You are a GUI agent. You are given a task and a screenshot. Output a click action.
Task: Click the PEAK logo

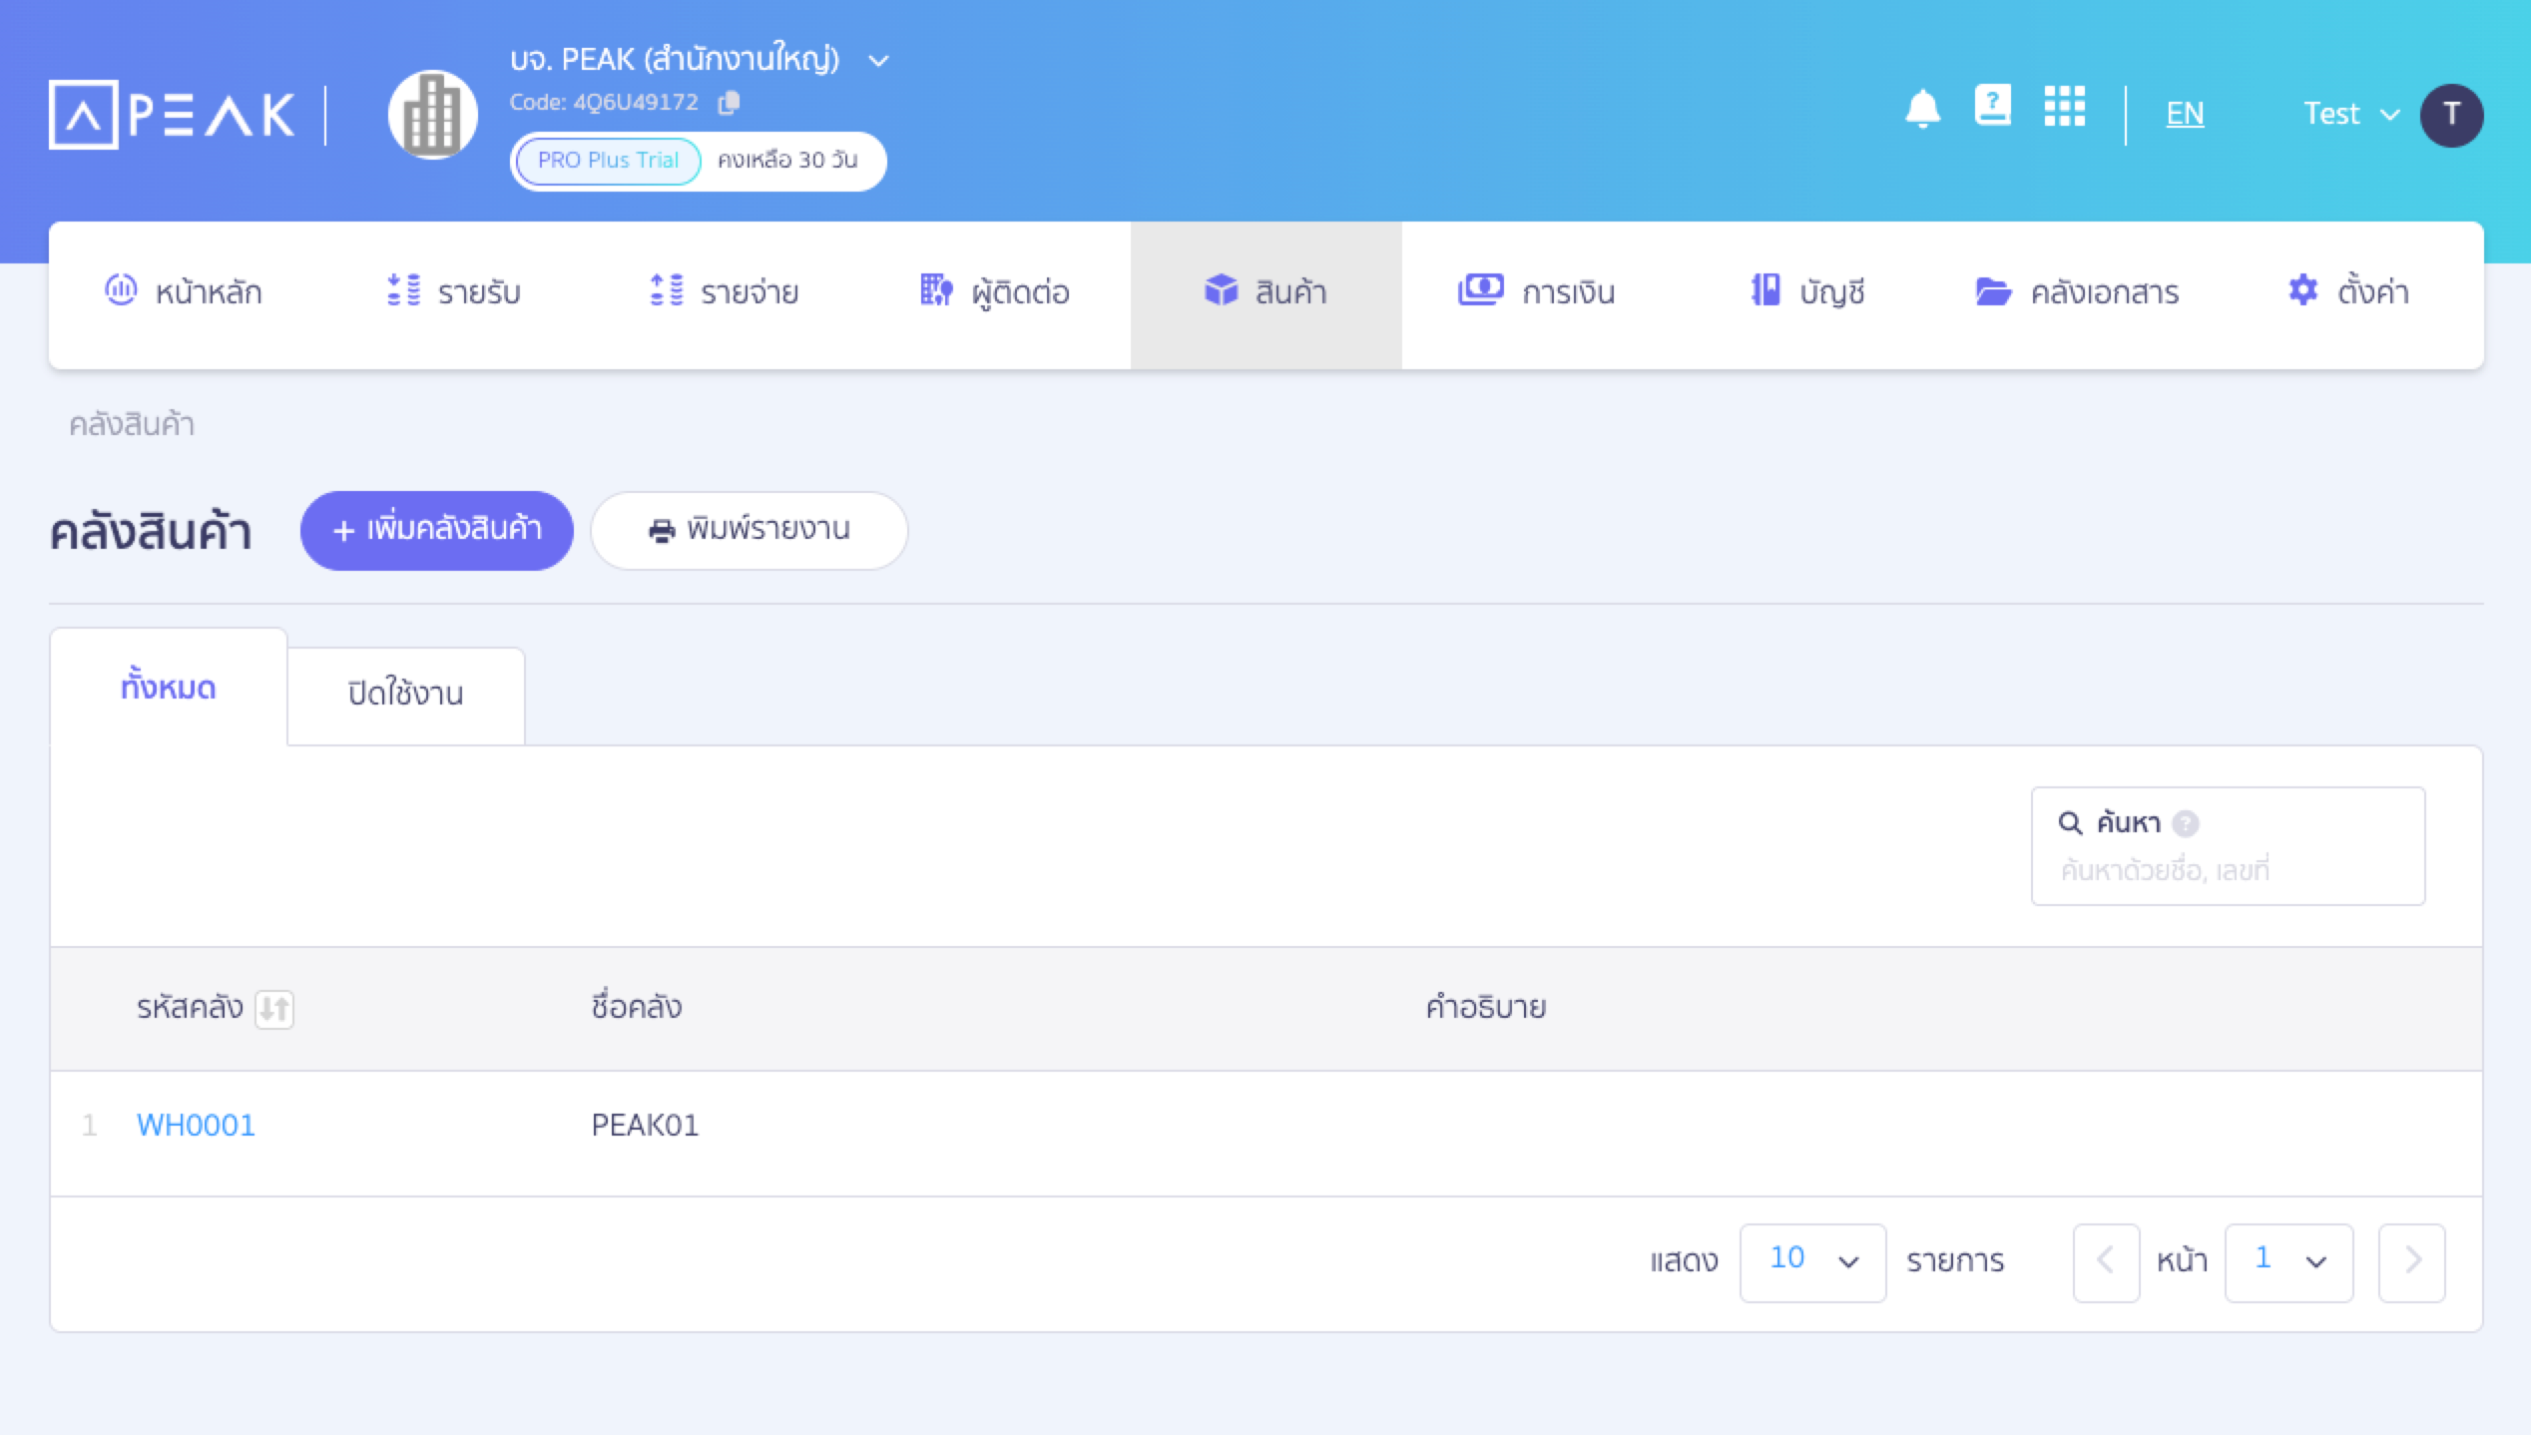pos(172,114)
